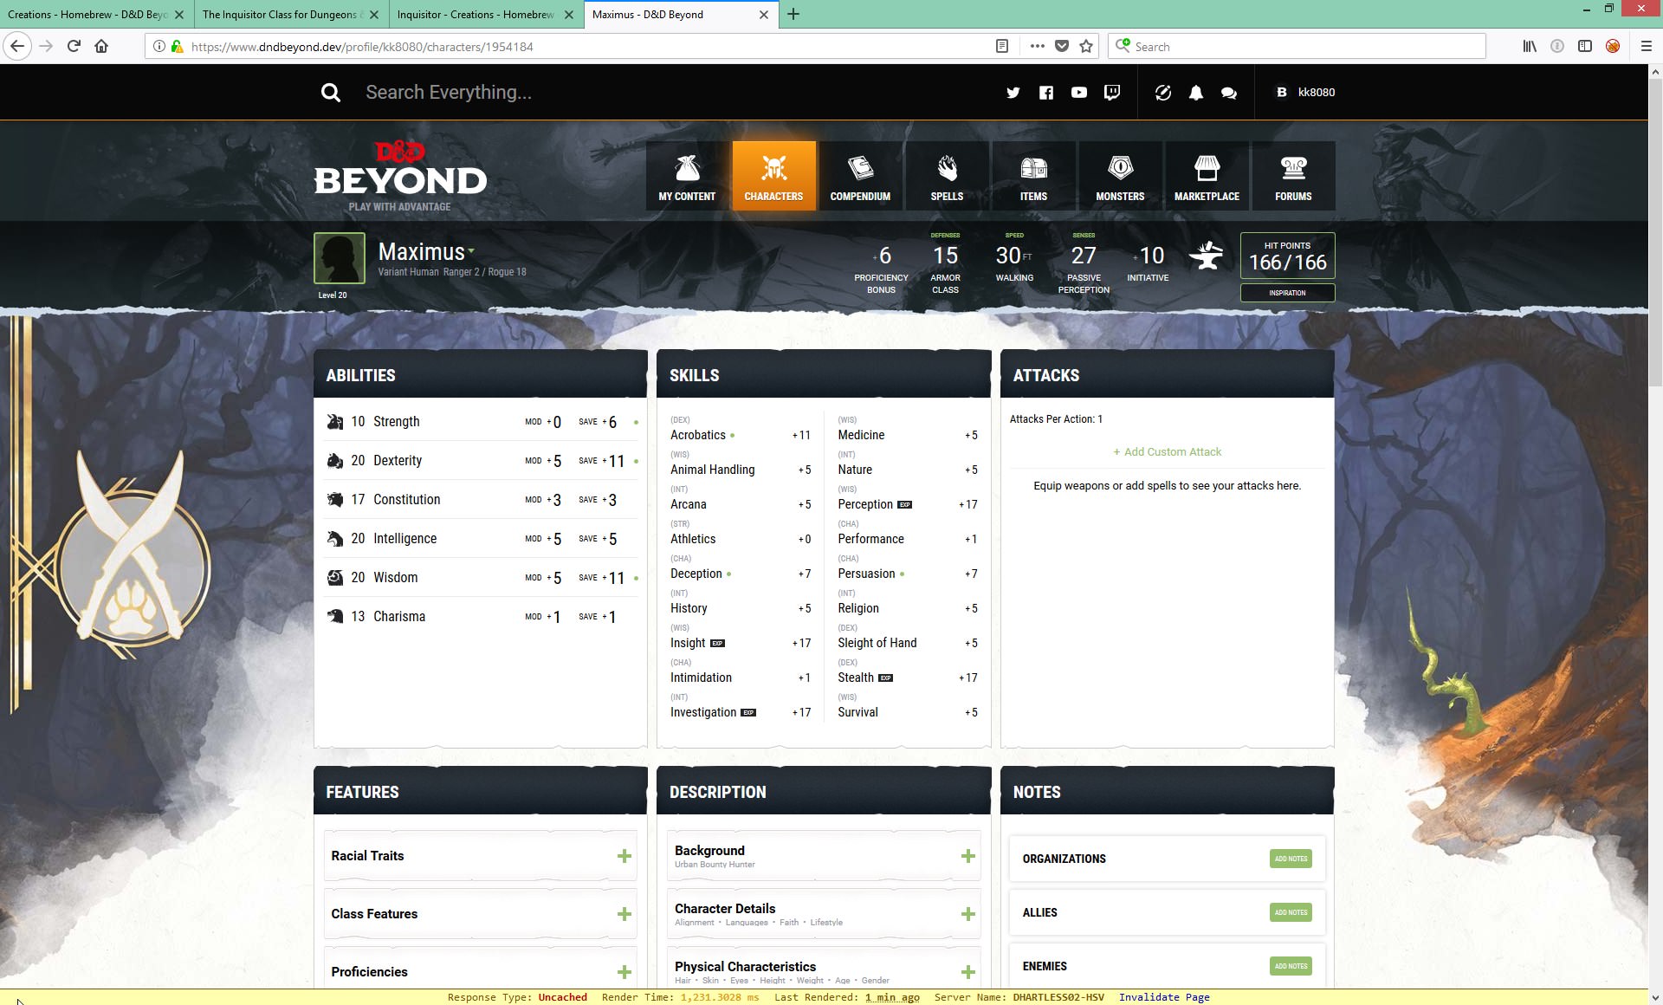Switch to Inquisitor - Creations browser tab

(x=485, y=15)
